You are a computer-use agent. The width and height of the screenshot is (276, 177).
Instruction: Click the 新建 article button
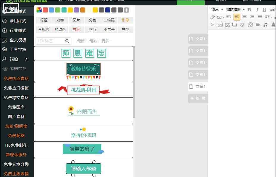(x=198, y=98)
